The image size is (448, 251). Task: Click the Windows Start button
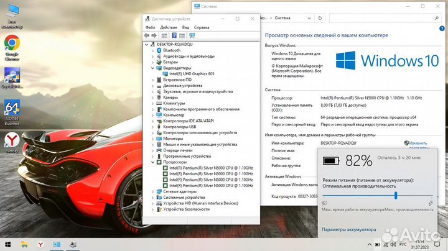coord(8,244)
